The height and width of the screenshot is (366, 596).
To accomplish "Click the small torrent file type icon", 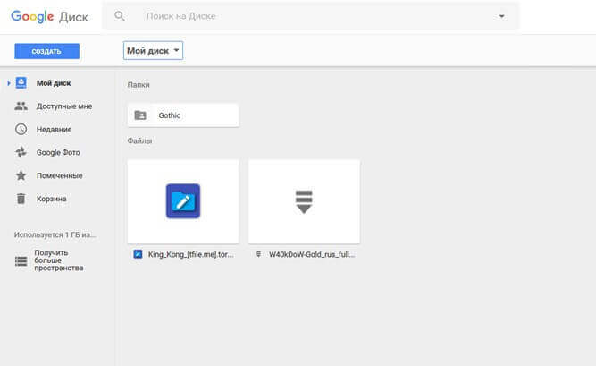I will point(137,254).
